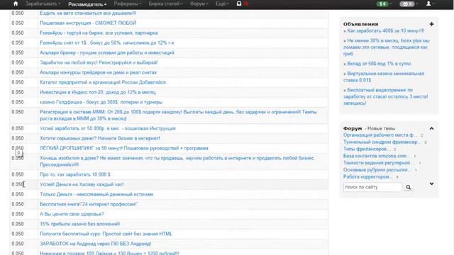Viewport: 454px width, 255px height.
Task: Open 'А Вы цените свое здоровье?' link
Action: (x=72, y=214)
